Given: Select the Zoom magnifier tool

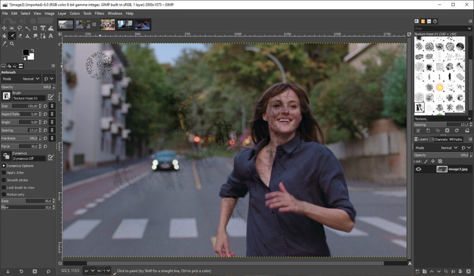Looking at the screenshot, I should tap(12, 44).
